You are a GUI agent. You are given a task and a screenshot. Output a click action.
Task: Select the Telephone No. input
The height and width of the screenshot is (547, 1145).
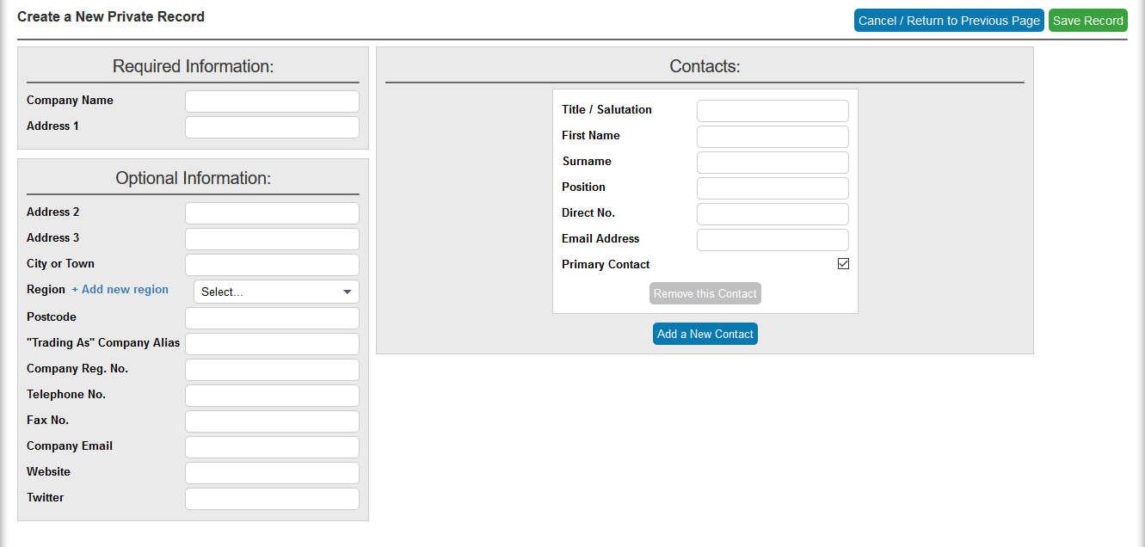click(272, 396)
